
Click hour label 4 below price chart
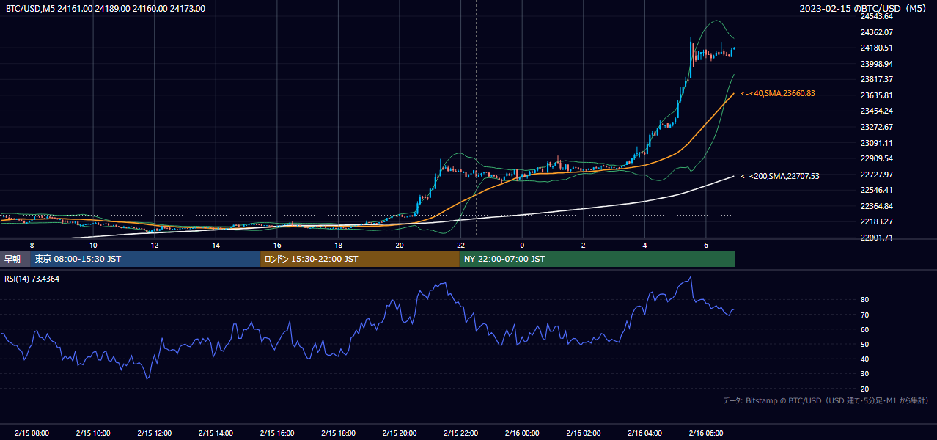tap(644, 245)
